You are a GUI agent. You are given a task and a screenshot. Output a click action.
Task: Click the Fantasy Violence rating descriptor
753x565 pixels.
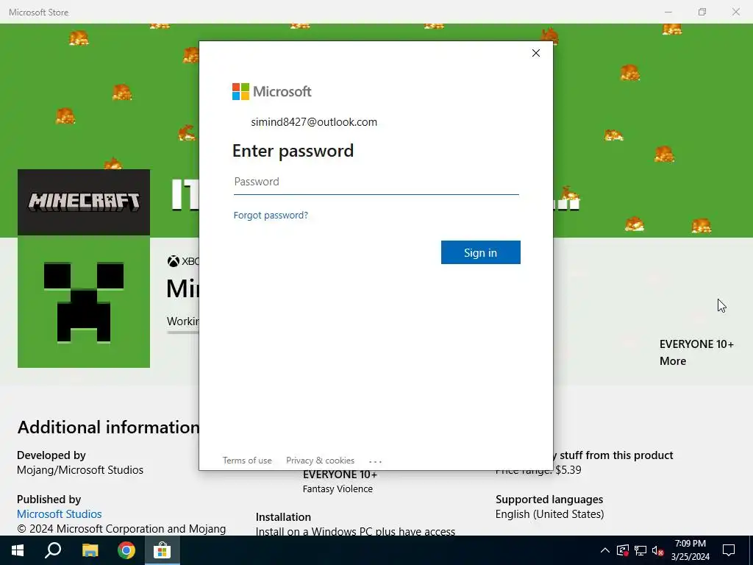pos(338,489)
